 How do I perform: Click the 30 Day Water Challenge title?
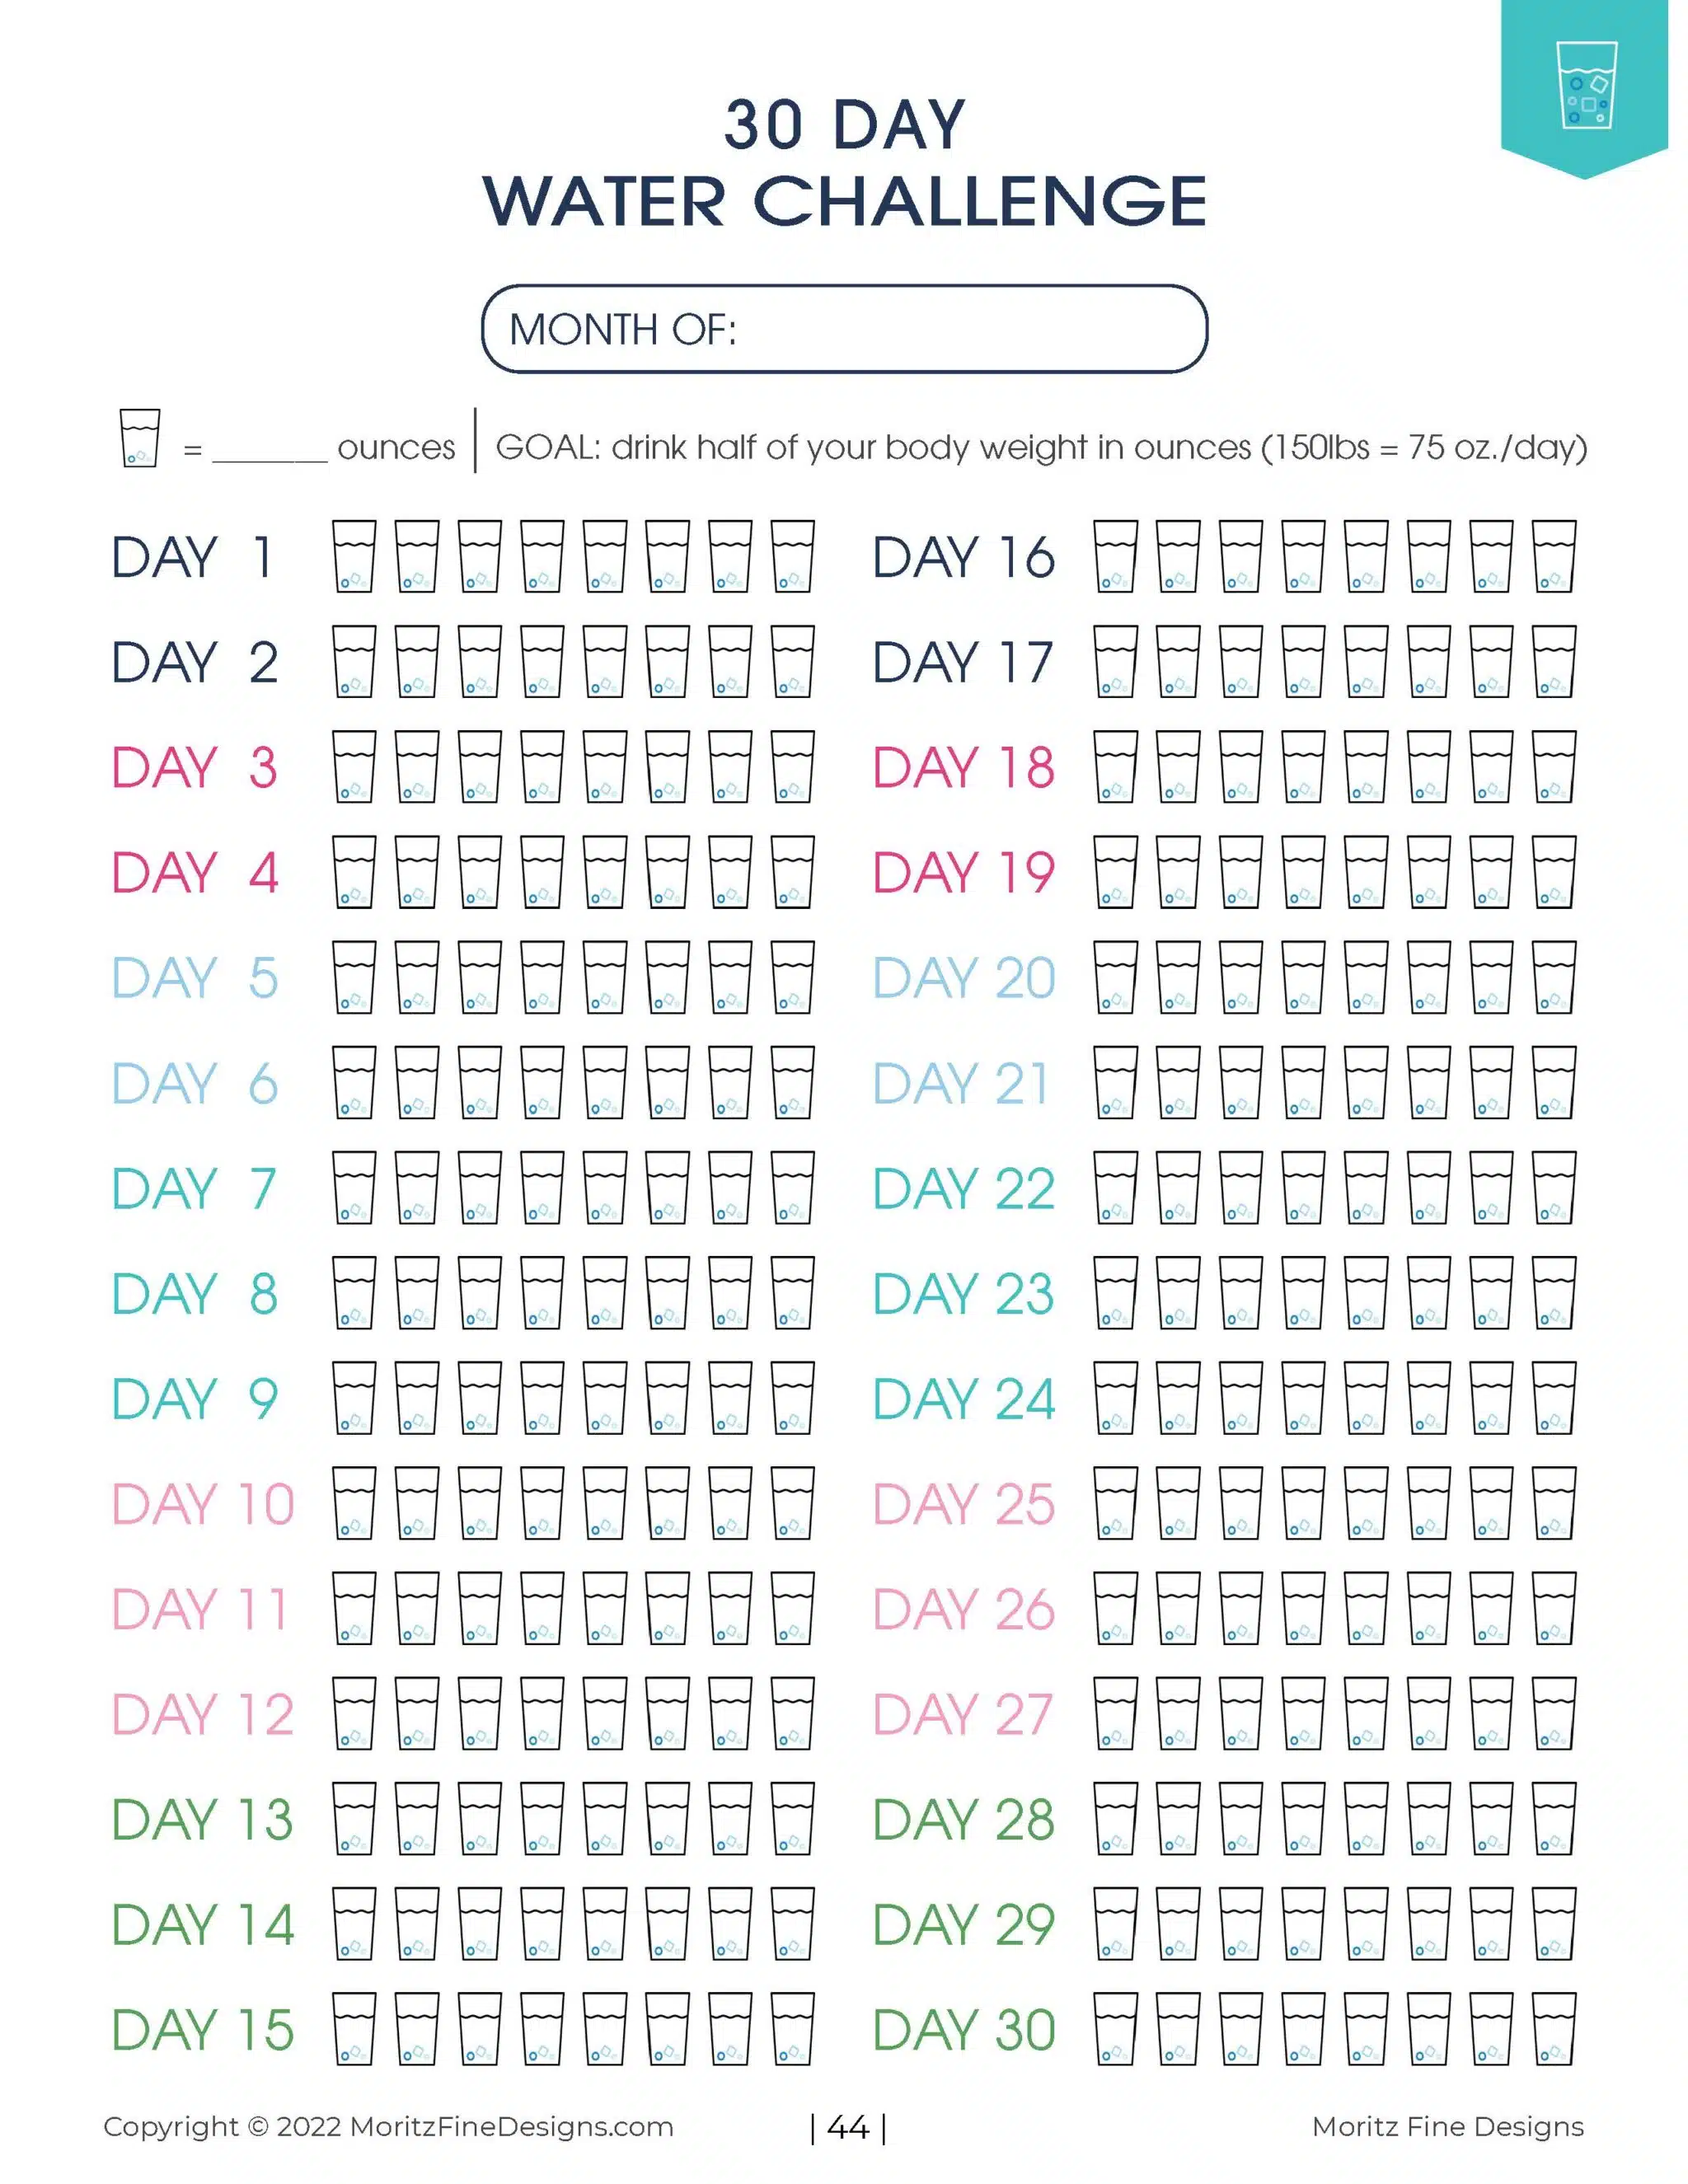845,163
